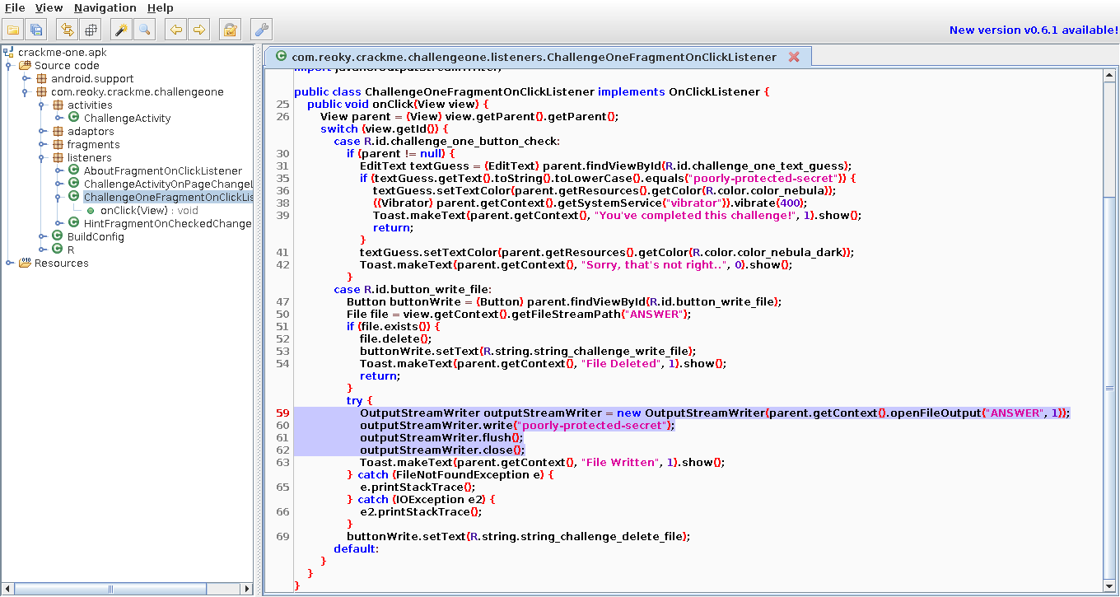
Task: Select ChallengeActivity in the tree
Action: tap(127, 119)
